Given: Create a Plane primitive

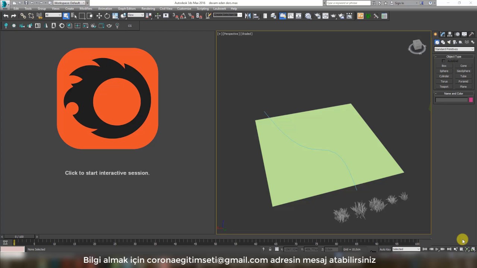Looking at the screenshot, I should click(463, 87).
